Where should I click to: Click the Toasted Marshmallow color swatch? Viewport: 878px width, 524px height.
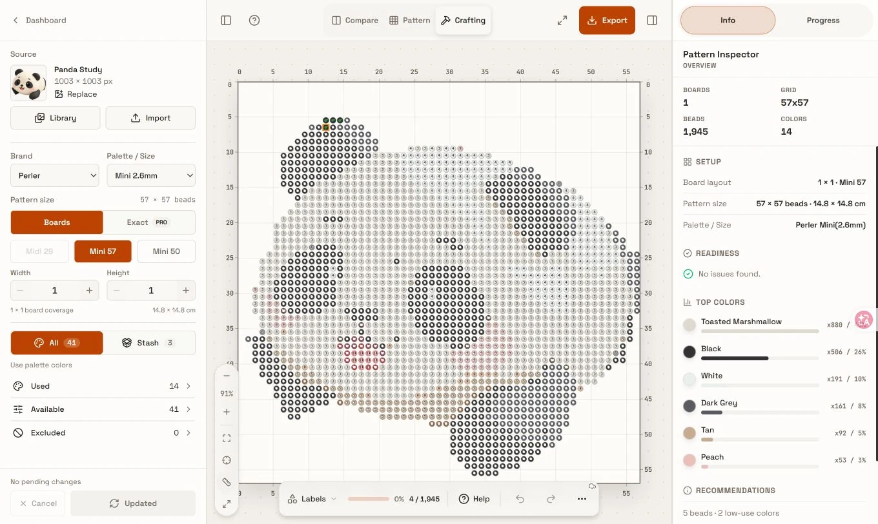[689, 325]
